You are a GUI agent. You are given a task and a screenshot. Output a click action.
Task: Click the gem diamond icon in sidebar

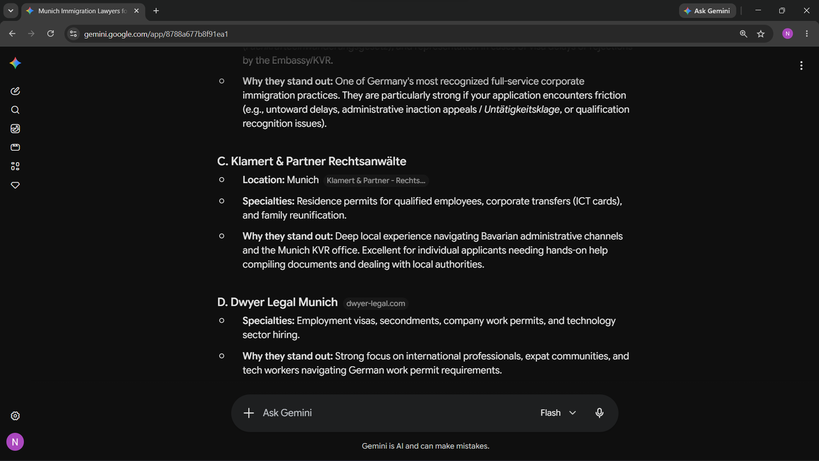click(x=15, y=185)
